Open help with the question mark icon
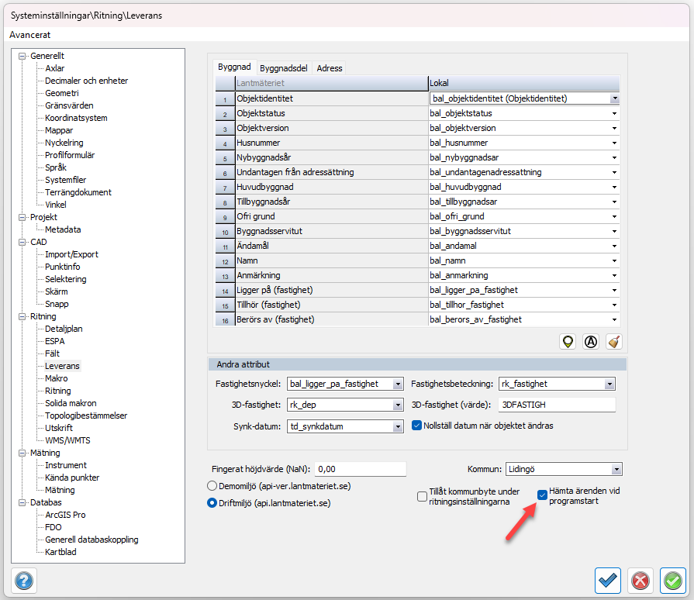This screenshot has width=694, height=600. tap(24, 580)
